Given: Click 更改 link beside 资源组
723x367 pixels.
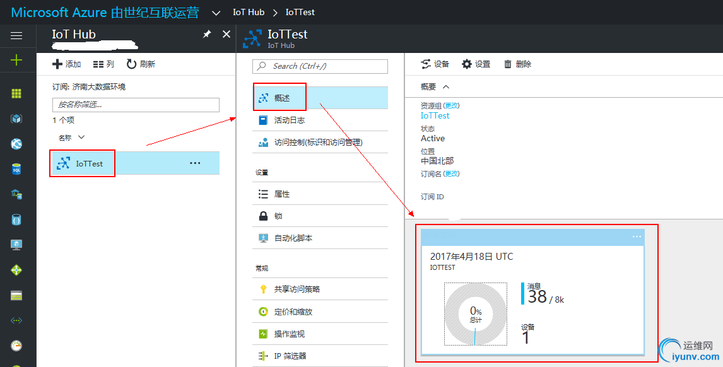Looking at the screenshot, I should click(x=452, y=105).
